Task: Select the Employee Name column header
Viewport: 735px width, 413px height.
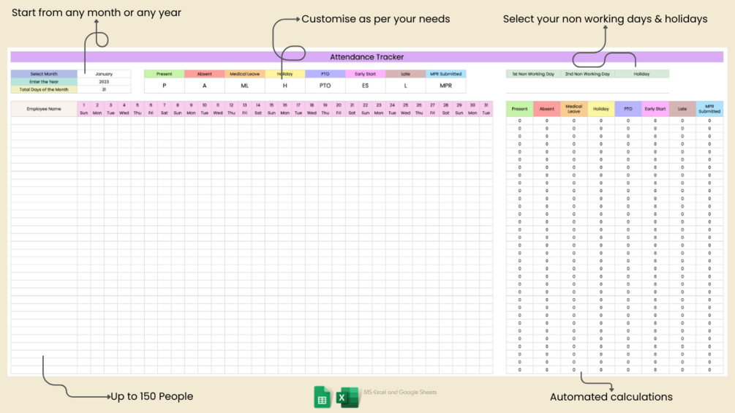Action: click(44, 109)
